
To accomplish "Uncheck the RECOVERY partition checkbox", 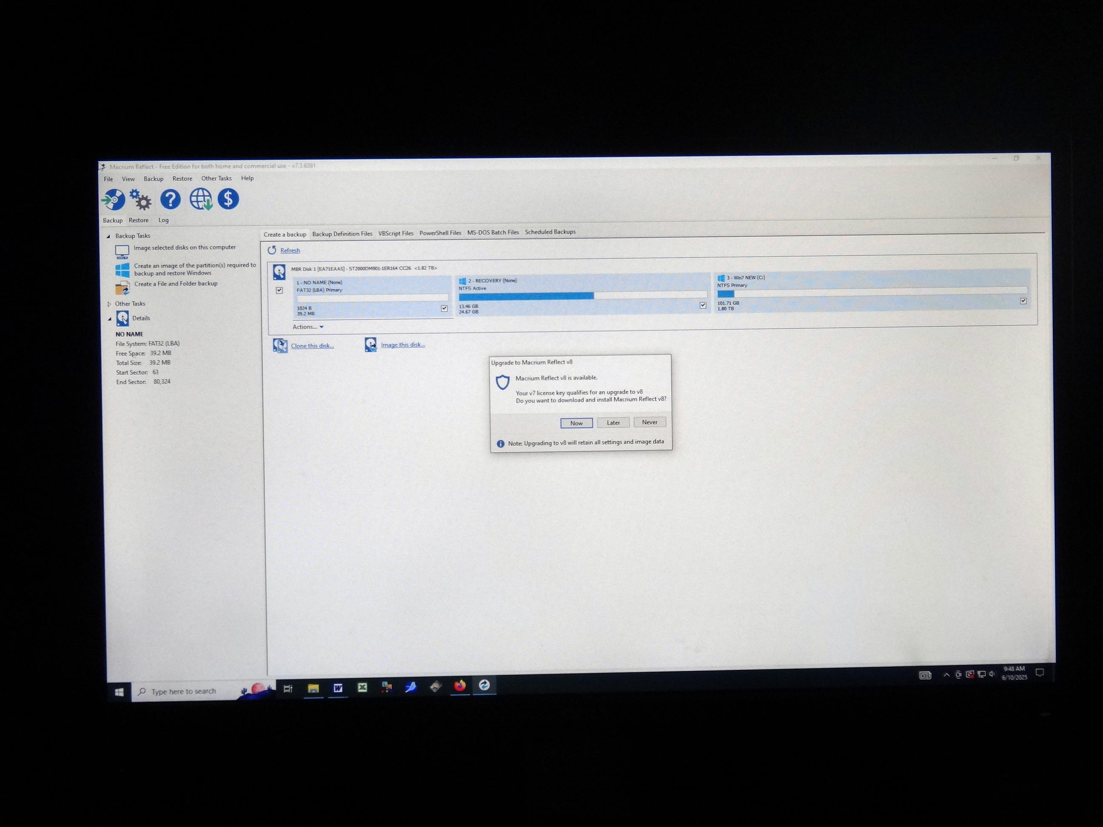I will point(703,305).
